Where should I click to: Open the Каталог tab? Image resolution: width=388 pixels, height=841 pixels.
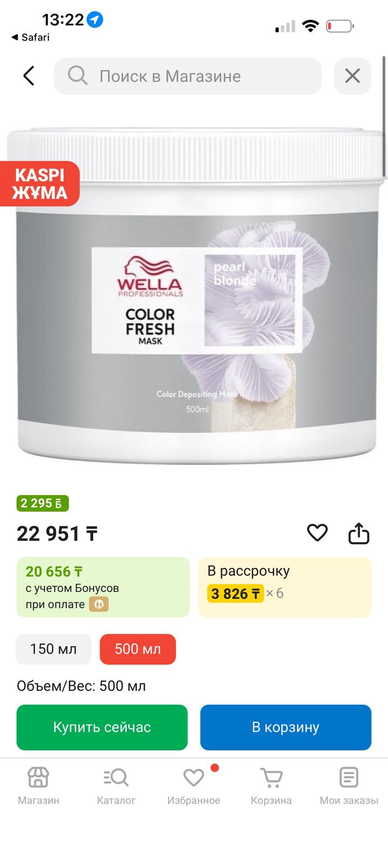coord(116,786)
